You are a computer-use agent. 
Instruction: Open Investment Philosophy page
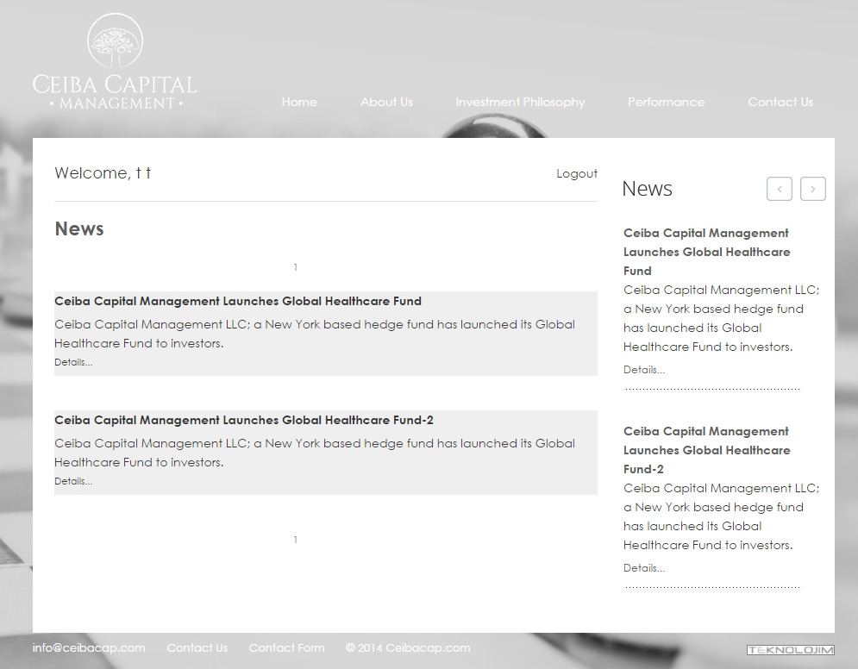[x=520, y=103]
